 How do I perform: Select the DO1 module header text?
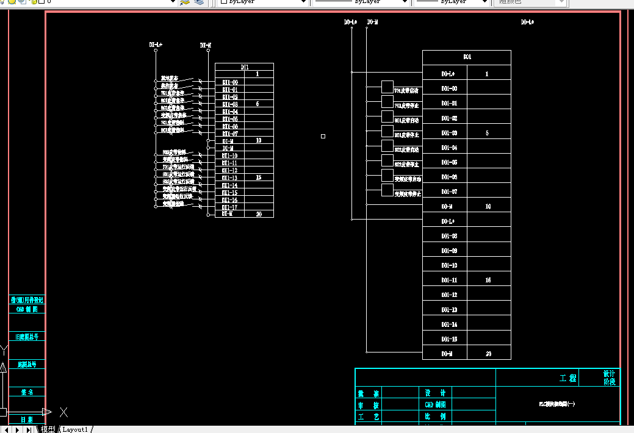(x=467, y=57)
